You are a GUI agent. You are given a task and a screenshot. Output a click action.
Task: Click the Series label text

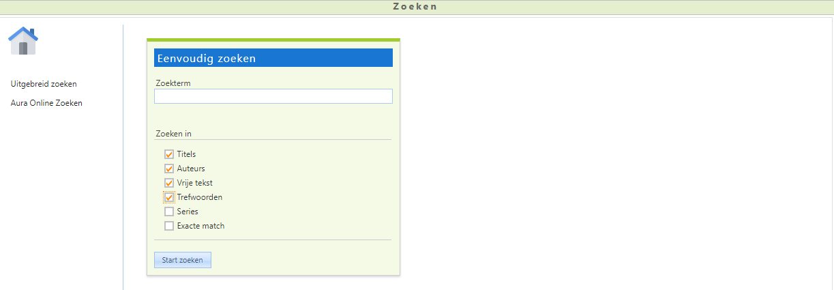188,212
